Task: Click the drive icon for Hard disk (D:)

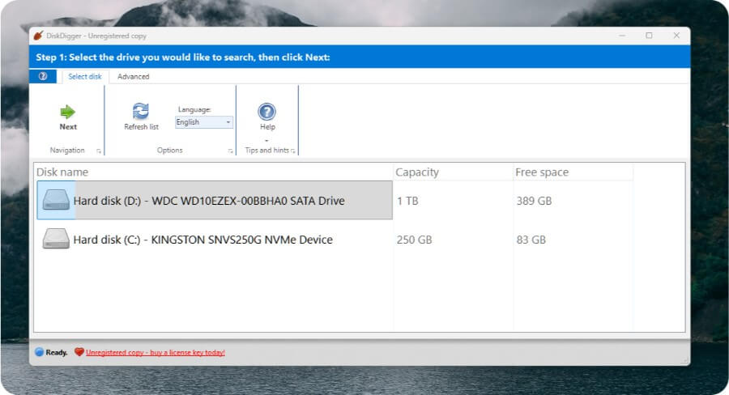Action: 57,201
